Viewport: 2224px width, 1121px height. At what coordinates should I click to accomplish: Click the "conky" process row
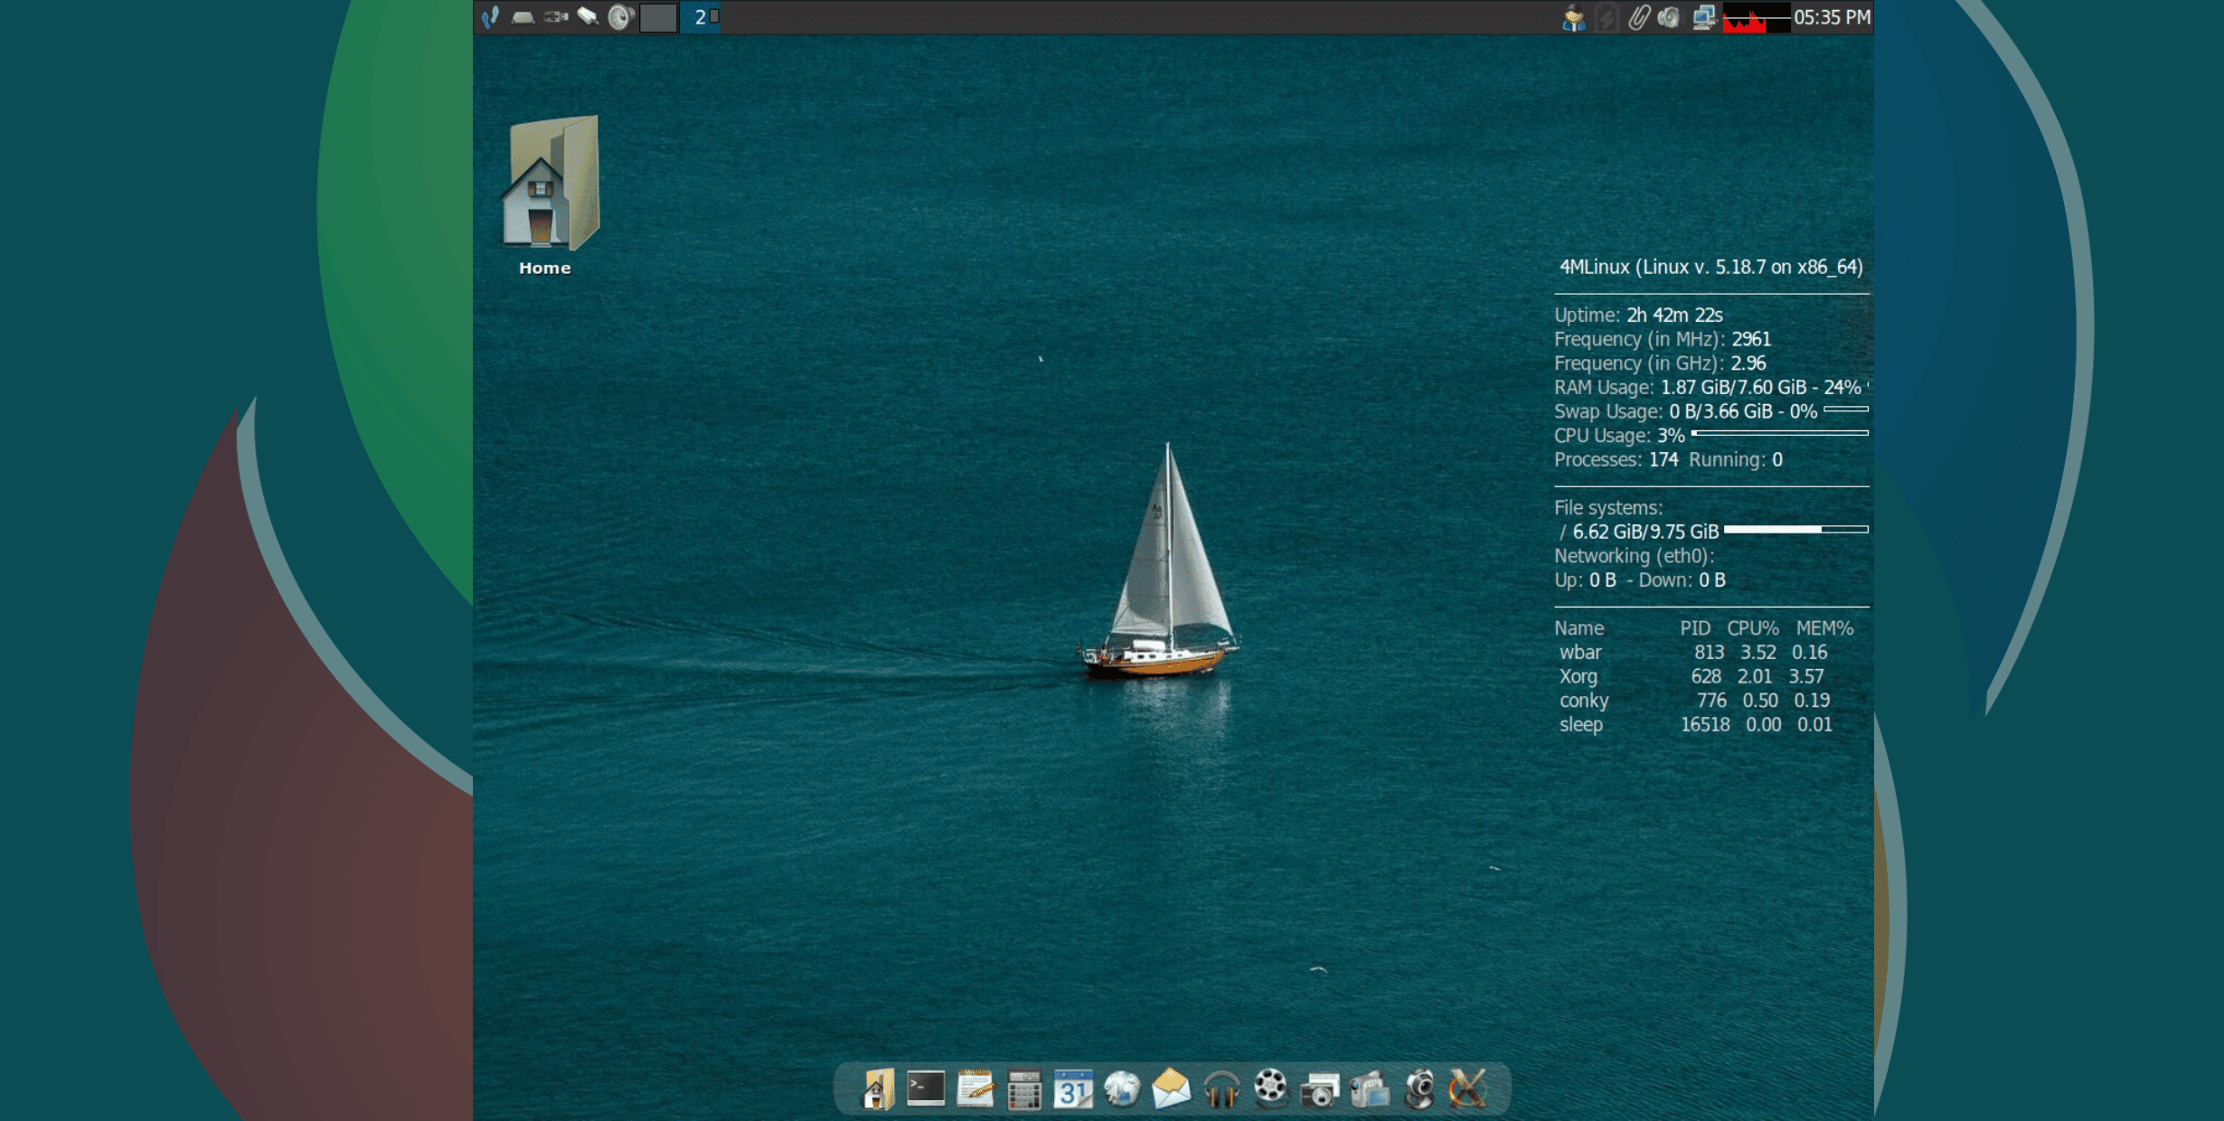click(1694, 701)
